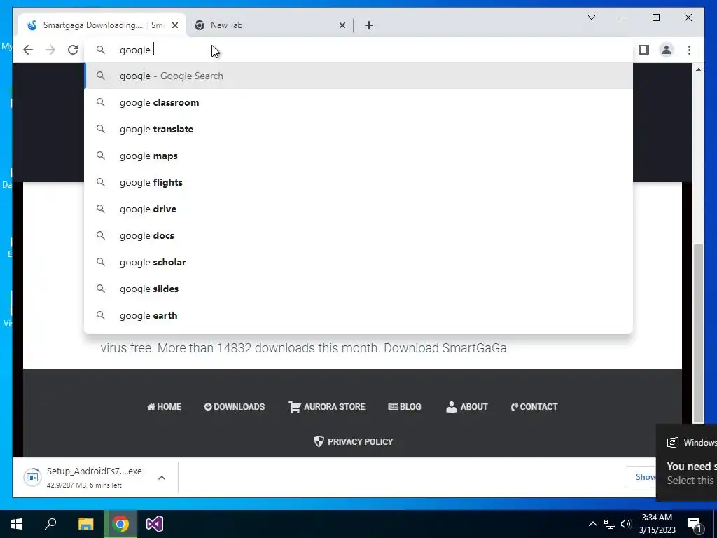
Task: Reload the page with the refresh icon
Action: tap(73, 50)
